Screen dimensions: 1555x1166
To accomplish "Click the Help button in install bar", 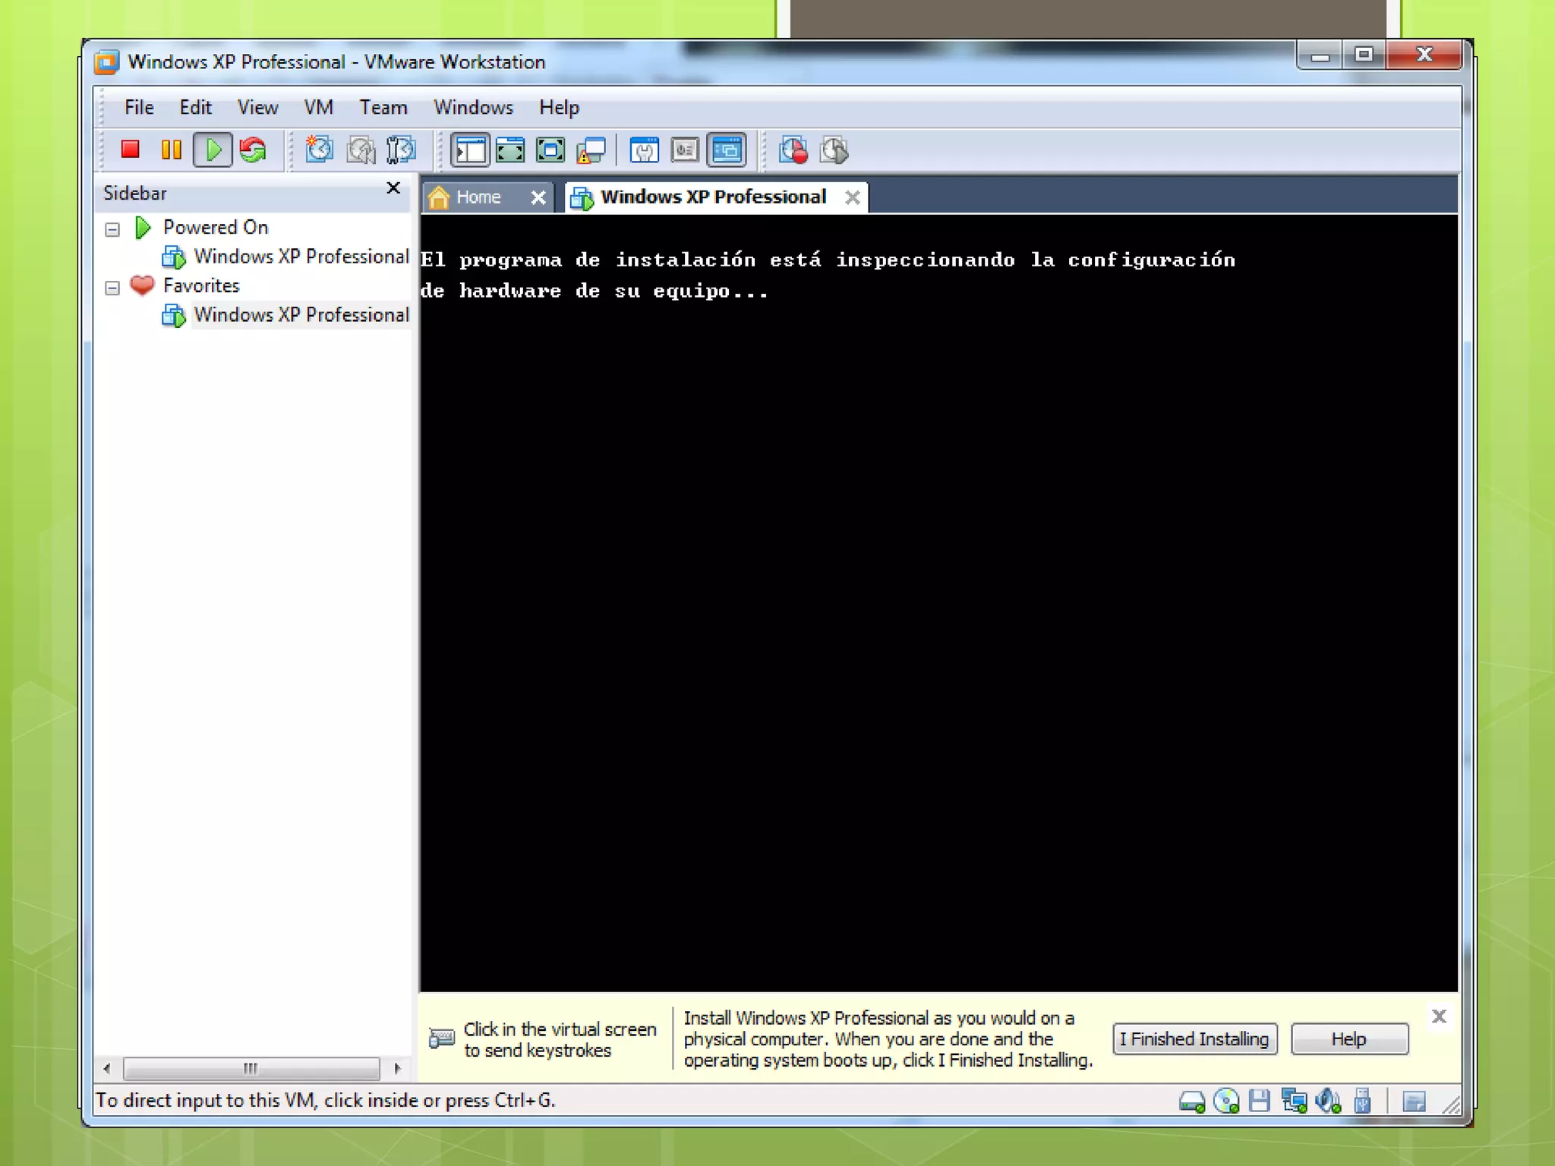I will tap(1348, 1038).
